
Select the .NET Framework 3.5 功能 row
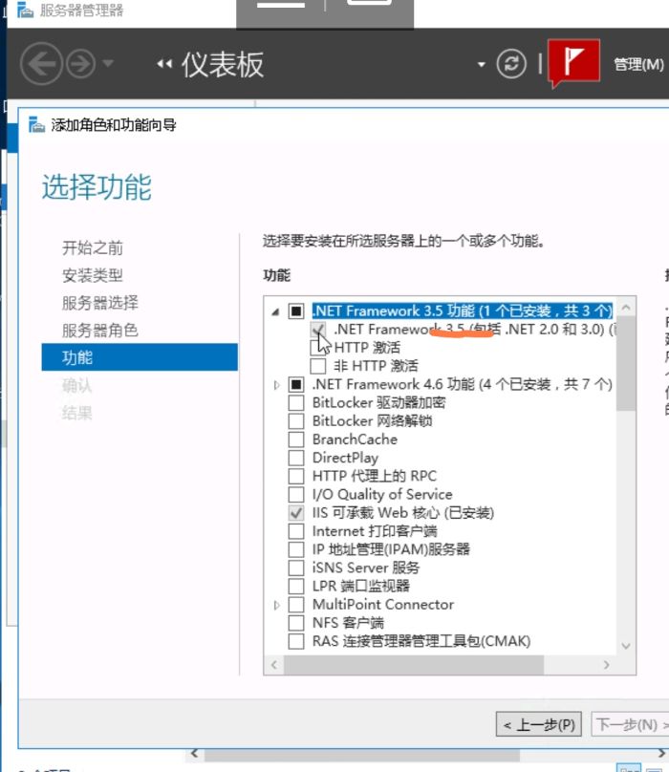click(x=463, y=311)
